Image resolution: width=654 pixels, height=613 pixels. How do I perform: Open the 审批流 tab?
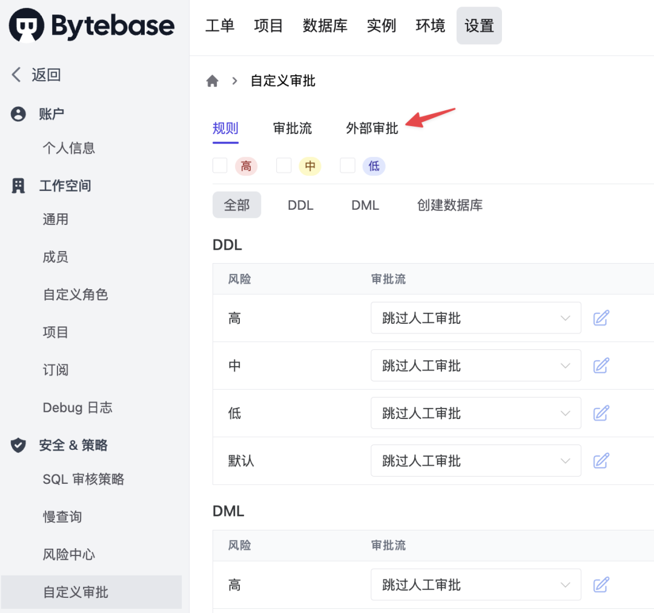click(292, 129)
